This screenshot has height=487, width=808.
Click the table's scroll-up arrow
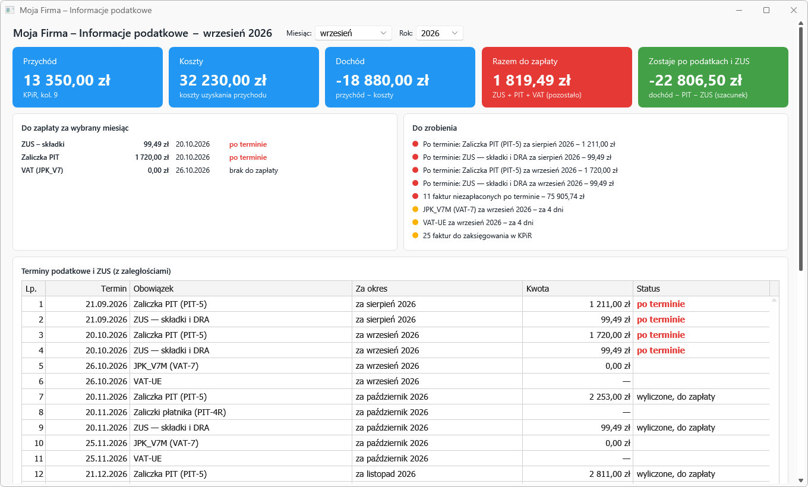pos(774,301)
